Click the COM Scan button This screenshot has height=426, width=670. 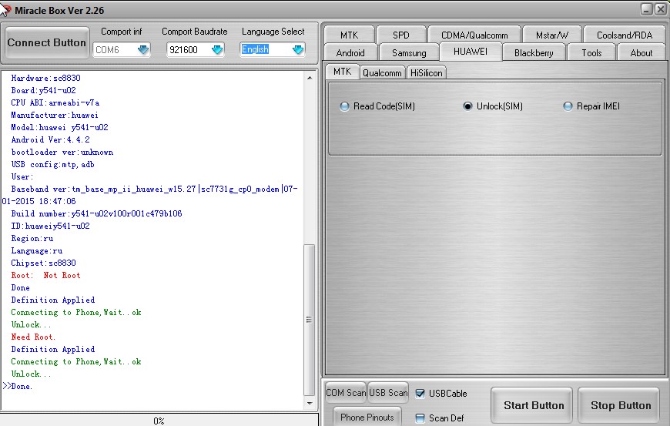coord(346,393)
